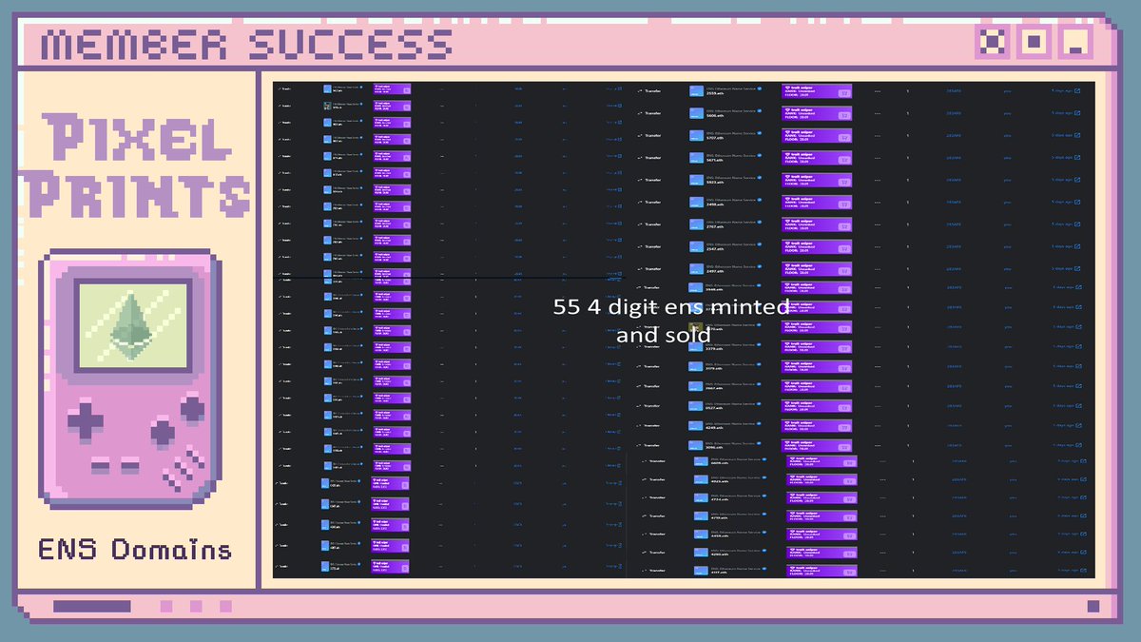1141x642 pixels.
Task: Click the '5 days ago' timestamp in the 4249.eth row
Action: pos(1062,425)
